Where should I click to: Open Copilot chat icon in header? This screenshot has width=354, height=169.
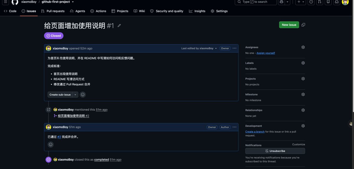tap(281, 2)
